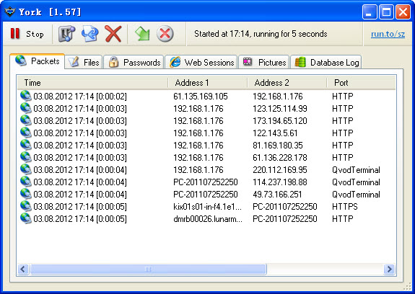Image resolution: width=415 pixels, height=294 pixels.
Task: Maximize the York window
Action: [386, 12]
